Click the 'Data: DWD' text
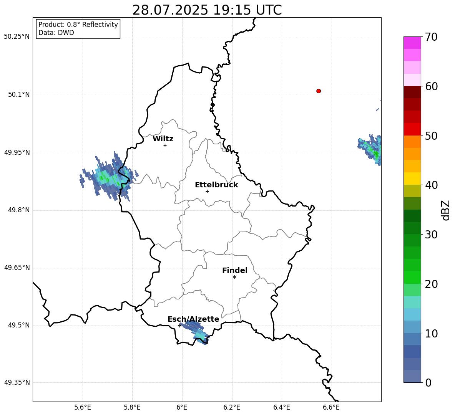Image resolution: width=455 pixels, height=415 pixels. tap(56, 33)
